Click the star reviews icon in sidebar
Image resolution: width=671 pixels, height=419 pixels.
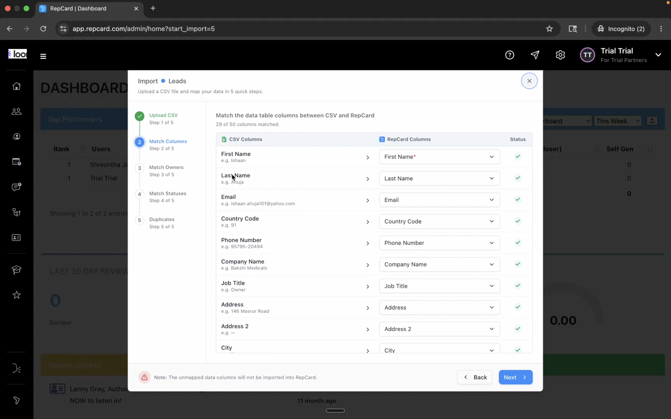pos(17,295)
